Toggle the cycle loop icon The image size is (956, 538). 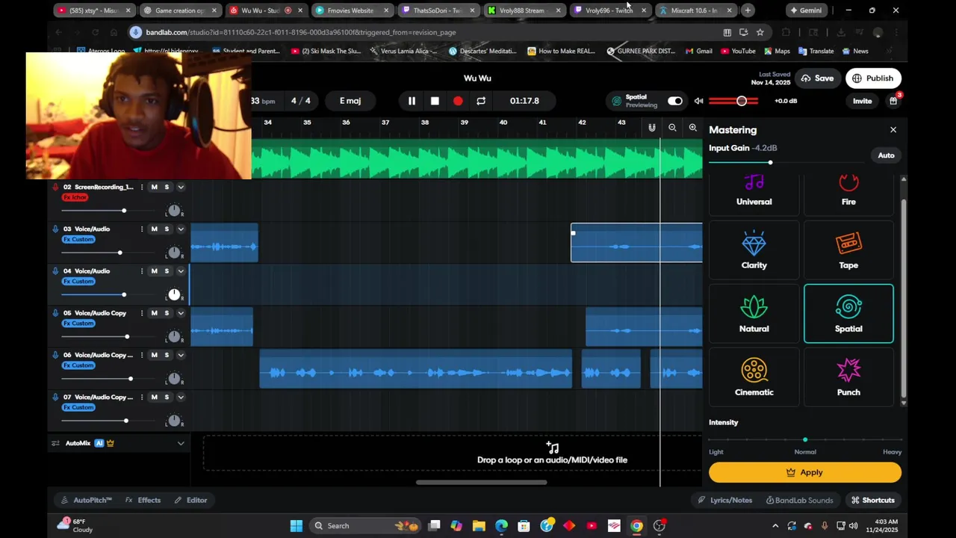pyautogui.click(x=481, y=101)
